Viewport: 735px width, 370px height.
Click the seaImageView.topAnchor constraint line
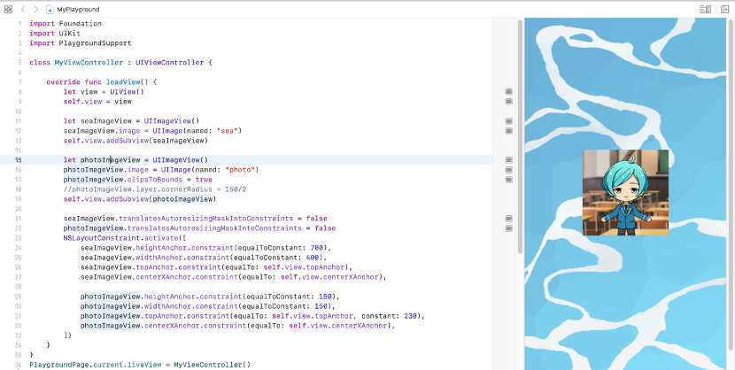[x=216, y=267]
